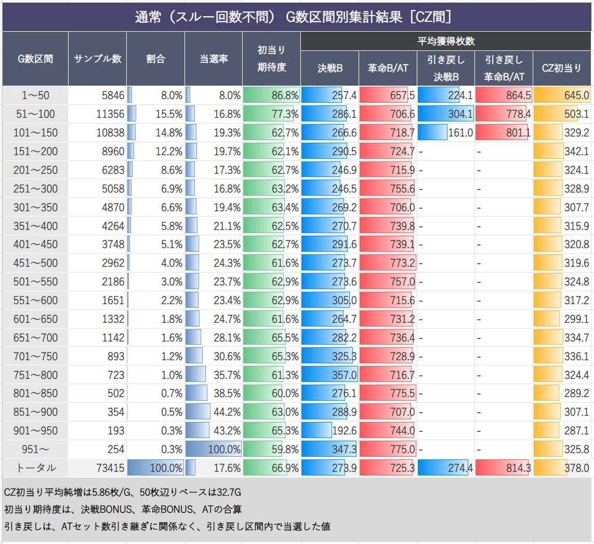Click the G数区間 column header
The height and width of the screenshot is (544, 594).
(x=35, y=59)
